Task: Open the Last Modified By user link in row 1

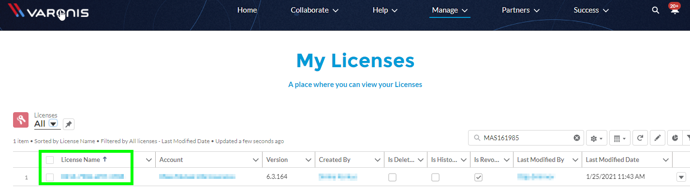Action: [536, 177]
